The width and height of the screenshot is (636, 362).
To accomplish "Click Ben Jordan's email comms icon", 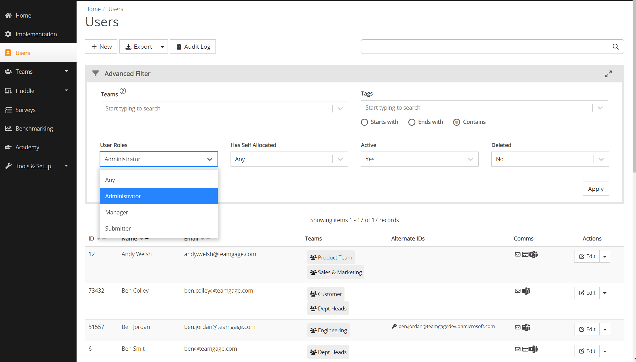I will click(518, 327).
